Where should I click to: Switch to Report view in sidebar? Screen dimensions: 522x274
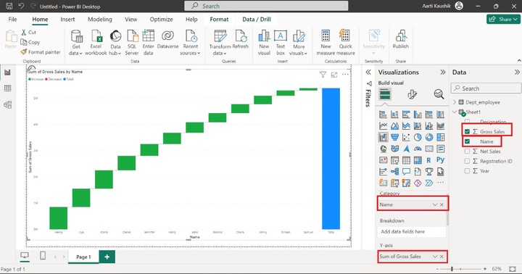click(x=7, y=72)
